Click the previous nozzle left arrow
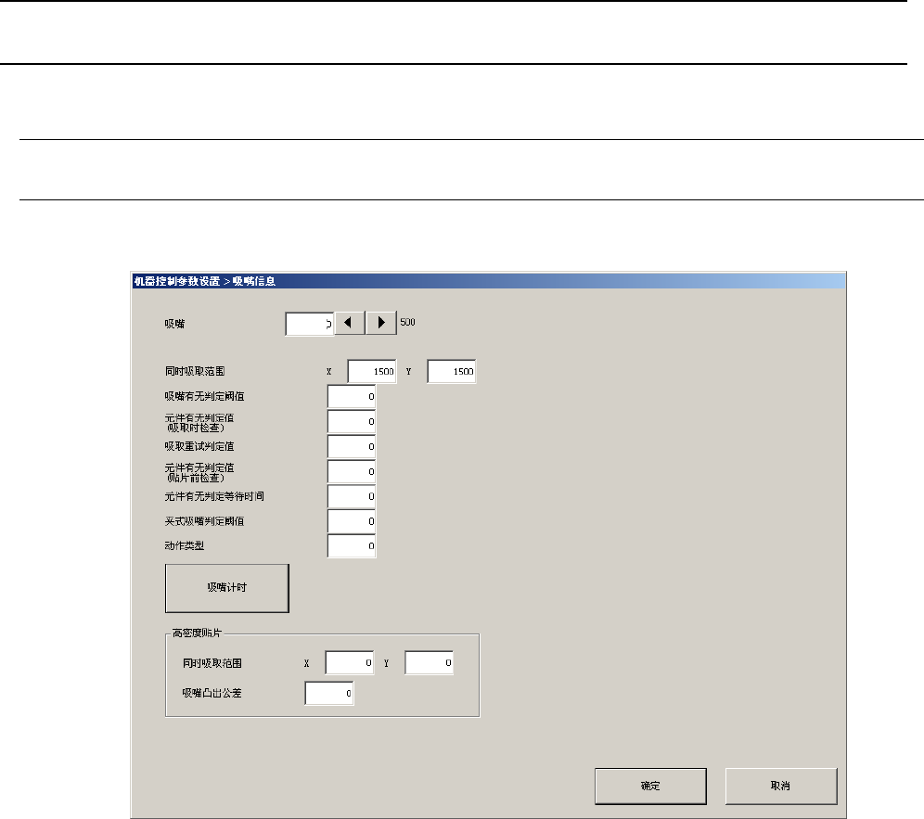 tap(350, 323)
